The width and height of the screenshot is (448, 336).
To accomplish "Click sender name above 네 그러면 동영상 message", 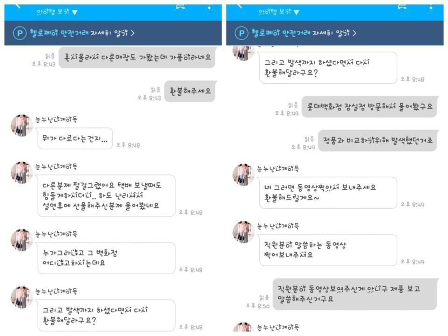I will click(x=278, y=169).
